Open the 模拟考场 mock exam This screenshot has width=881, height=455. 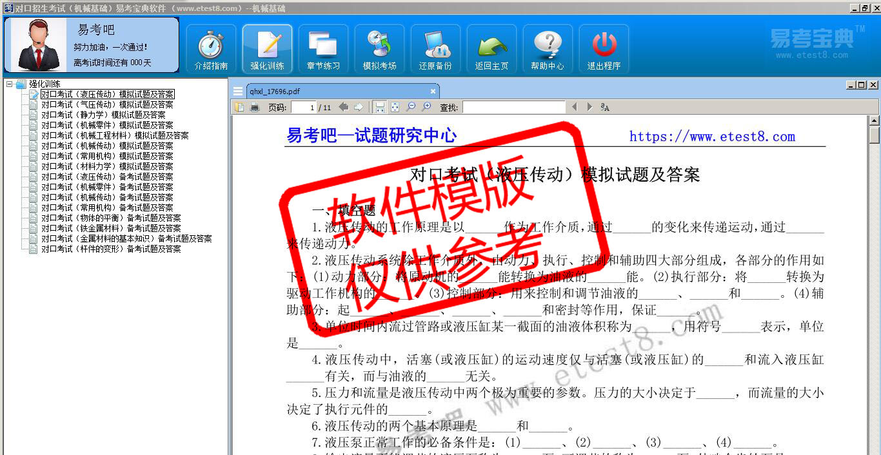pos(379,49)
